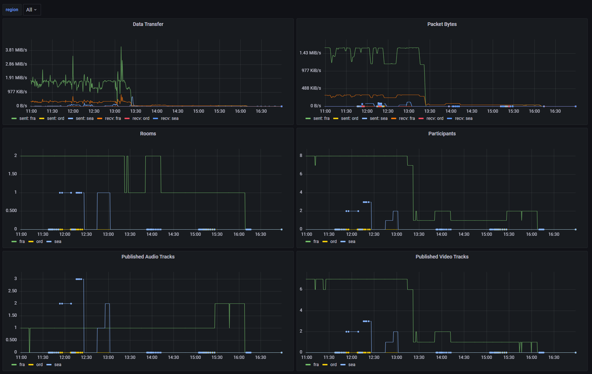592x374 pixels.
Task: Toggle 'sent: ord' series in Data Transfer legend
Action: pos(55,118)
